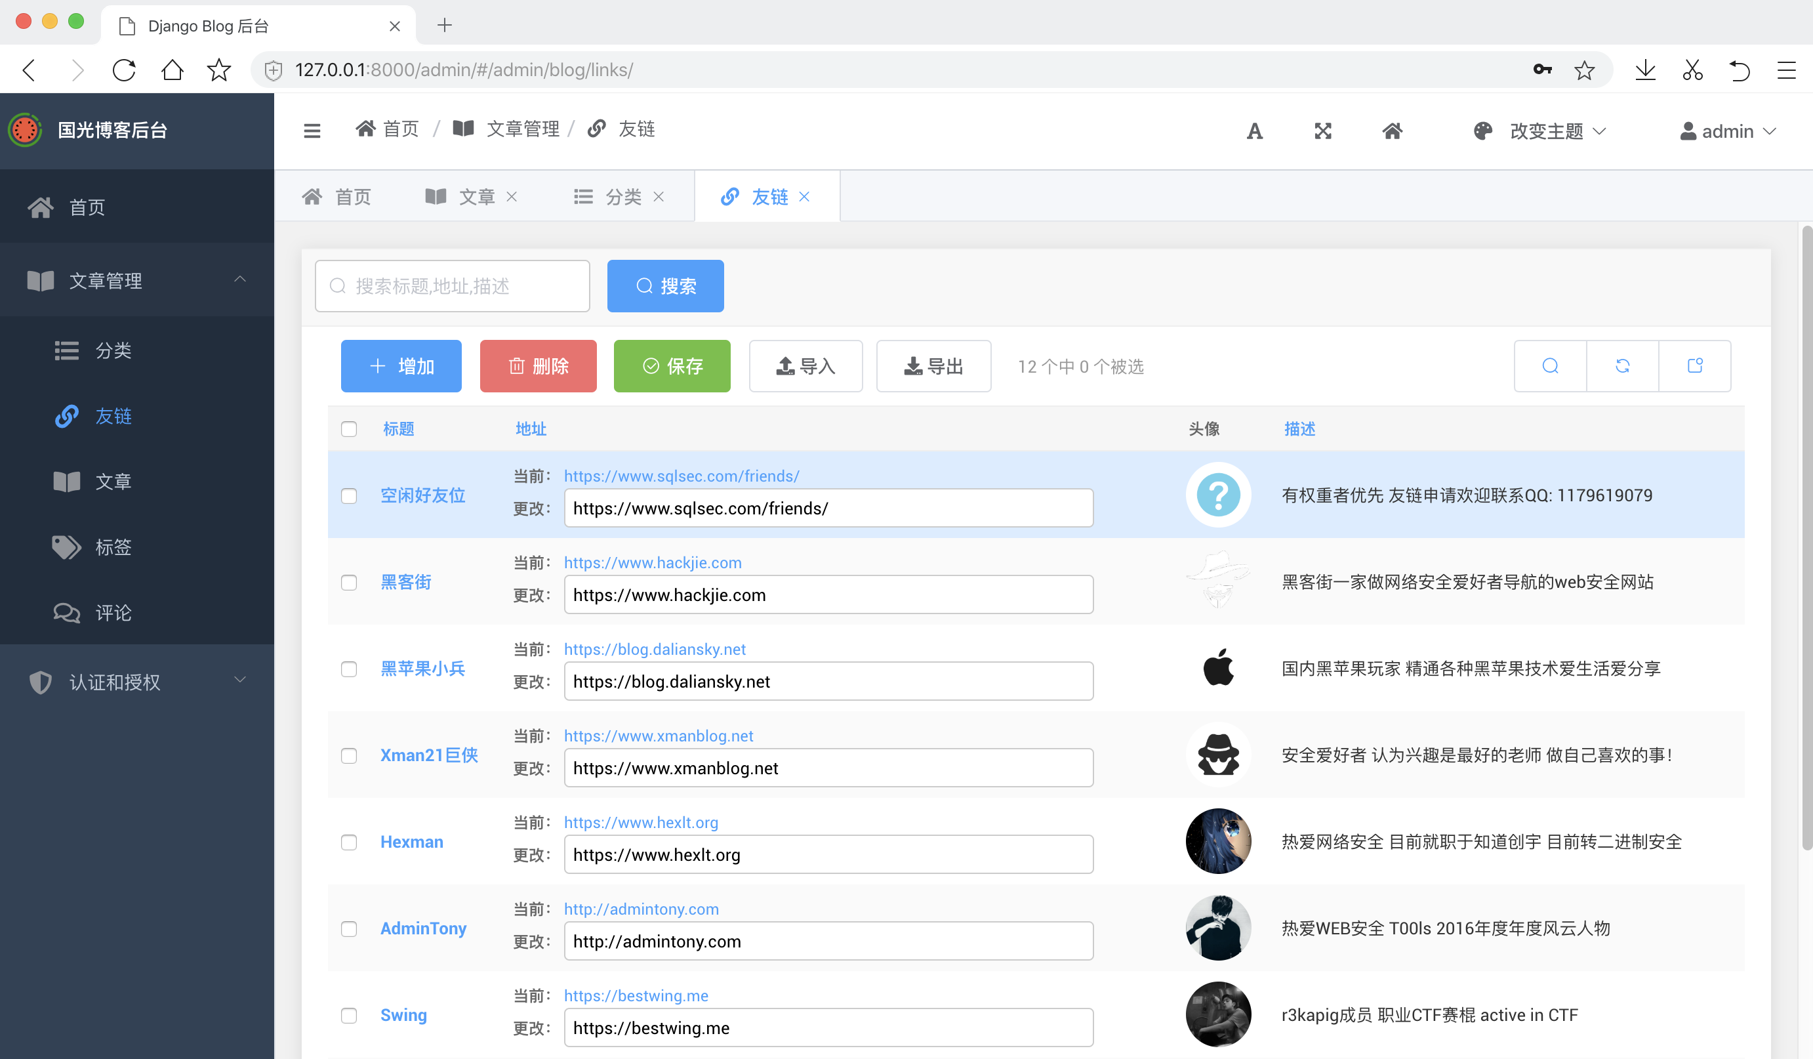The width and height of the screenshot is (1813, 1059).
Task: Click the table search magnifier icon button
Action: pos(1550,366)
